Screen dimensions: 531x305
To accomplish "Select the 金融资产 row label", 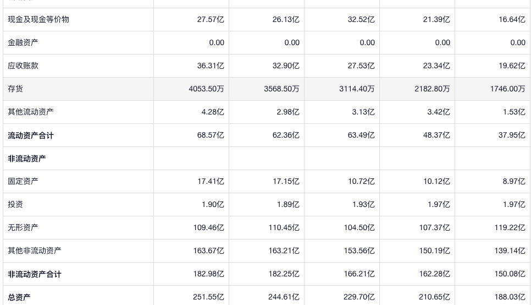I will click(x=23, y=42).
